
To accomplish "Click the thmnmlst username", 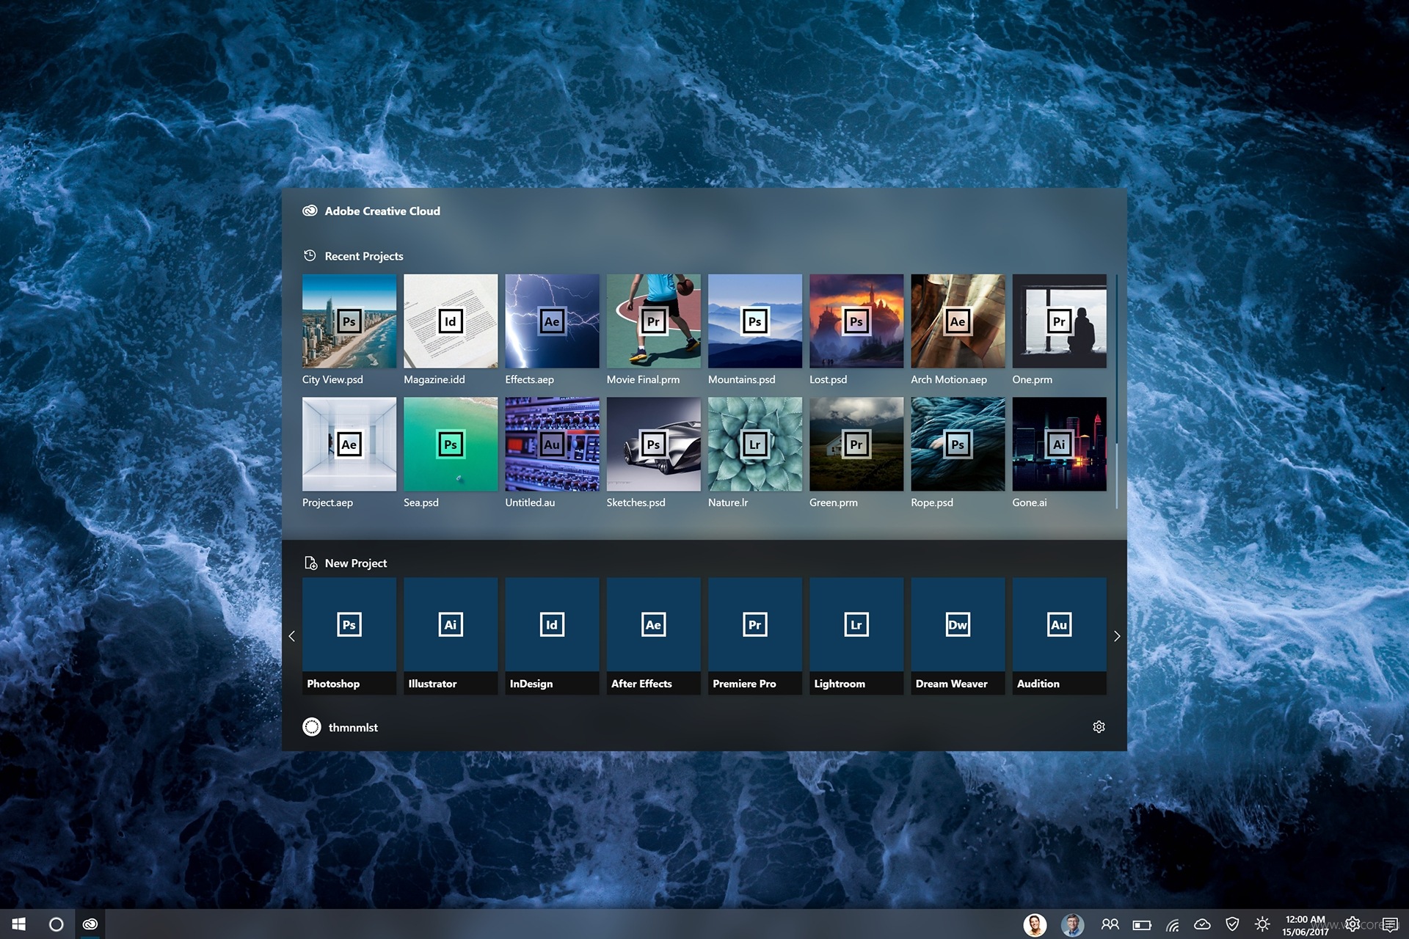I will pyautogui.click(x=353, y=727).
